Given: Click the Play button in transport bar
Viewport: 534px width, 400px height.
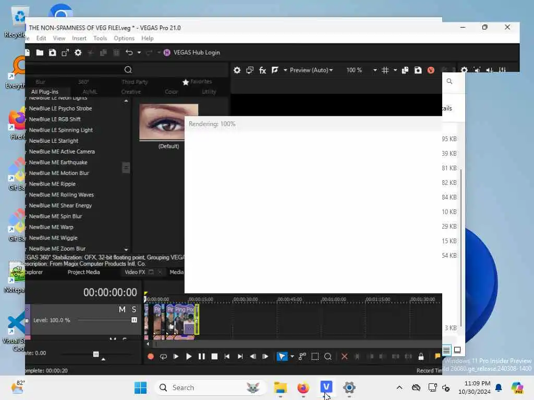Looking at the screenshot, I should click(x=189, y=356).
